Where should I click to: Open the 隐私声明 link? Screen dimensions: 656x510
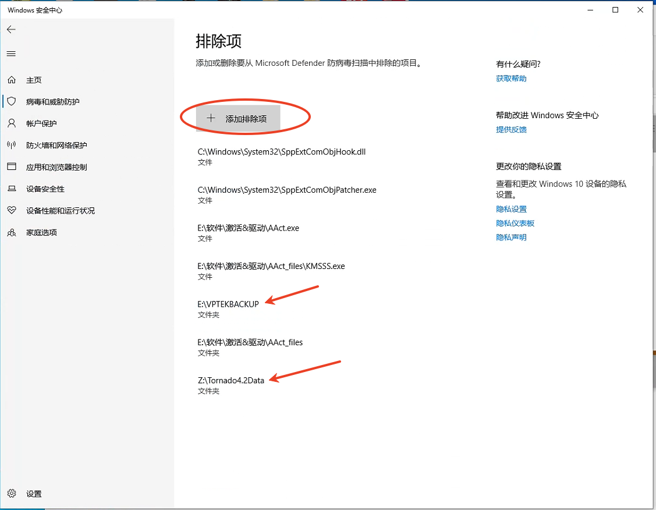tap(511, 238)
